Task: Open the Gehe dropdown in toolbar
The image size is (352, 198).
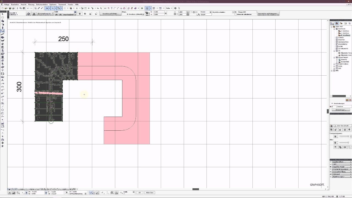Action: (169, 8)
